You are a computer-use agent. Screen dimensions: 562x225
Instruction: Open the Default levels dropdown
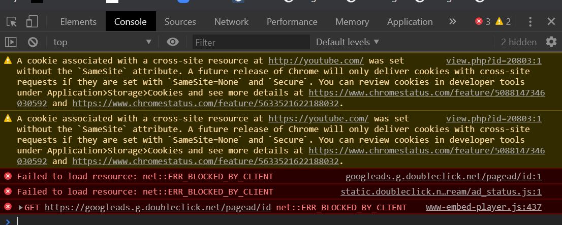[347, 42]
